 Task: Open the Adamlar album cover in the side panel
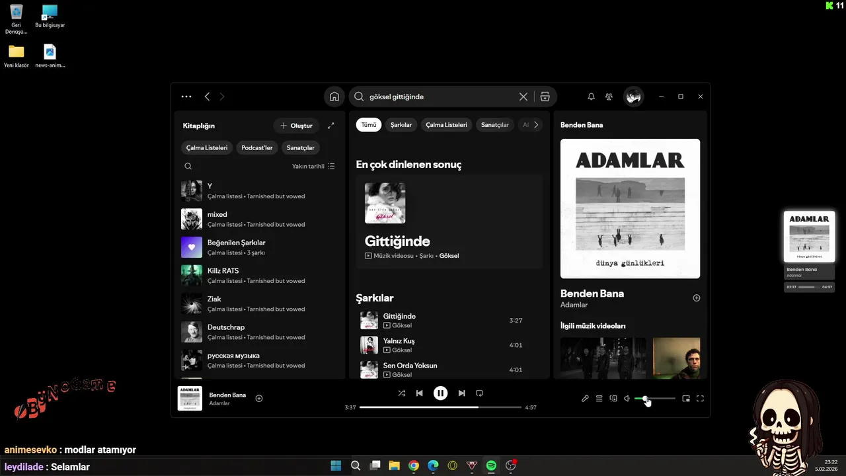(630, 208)
